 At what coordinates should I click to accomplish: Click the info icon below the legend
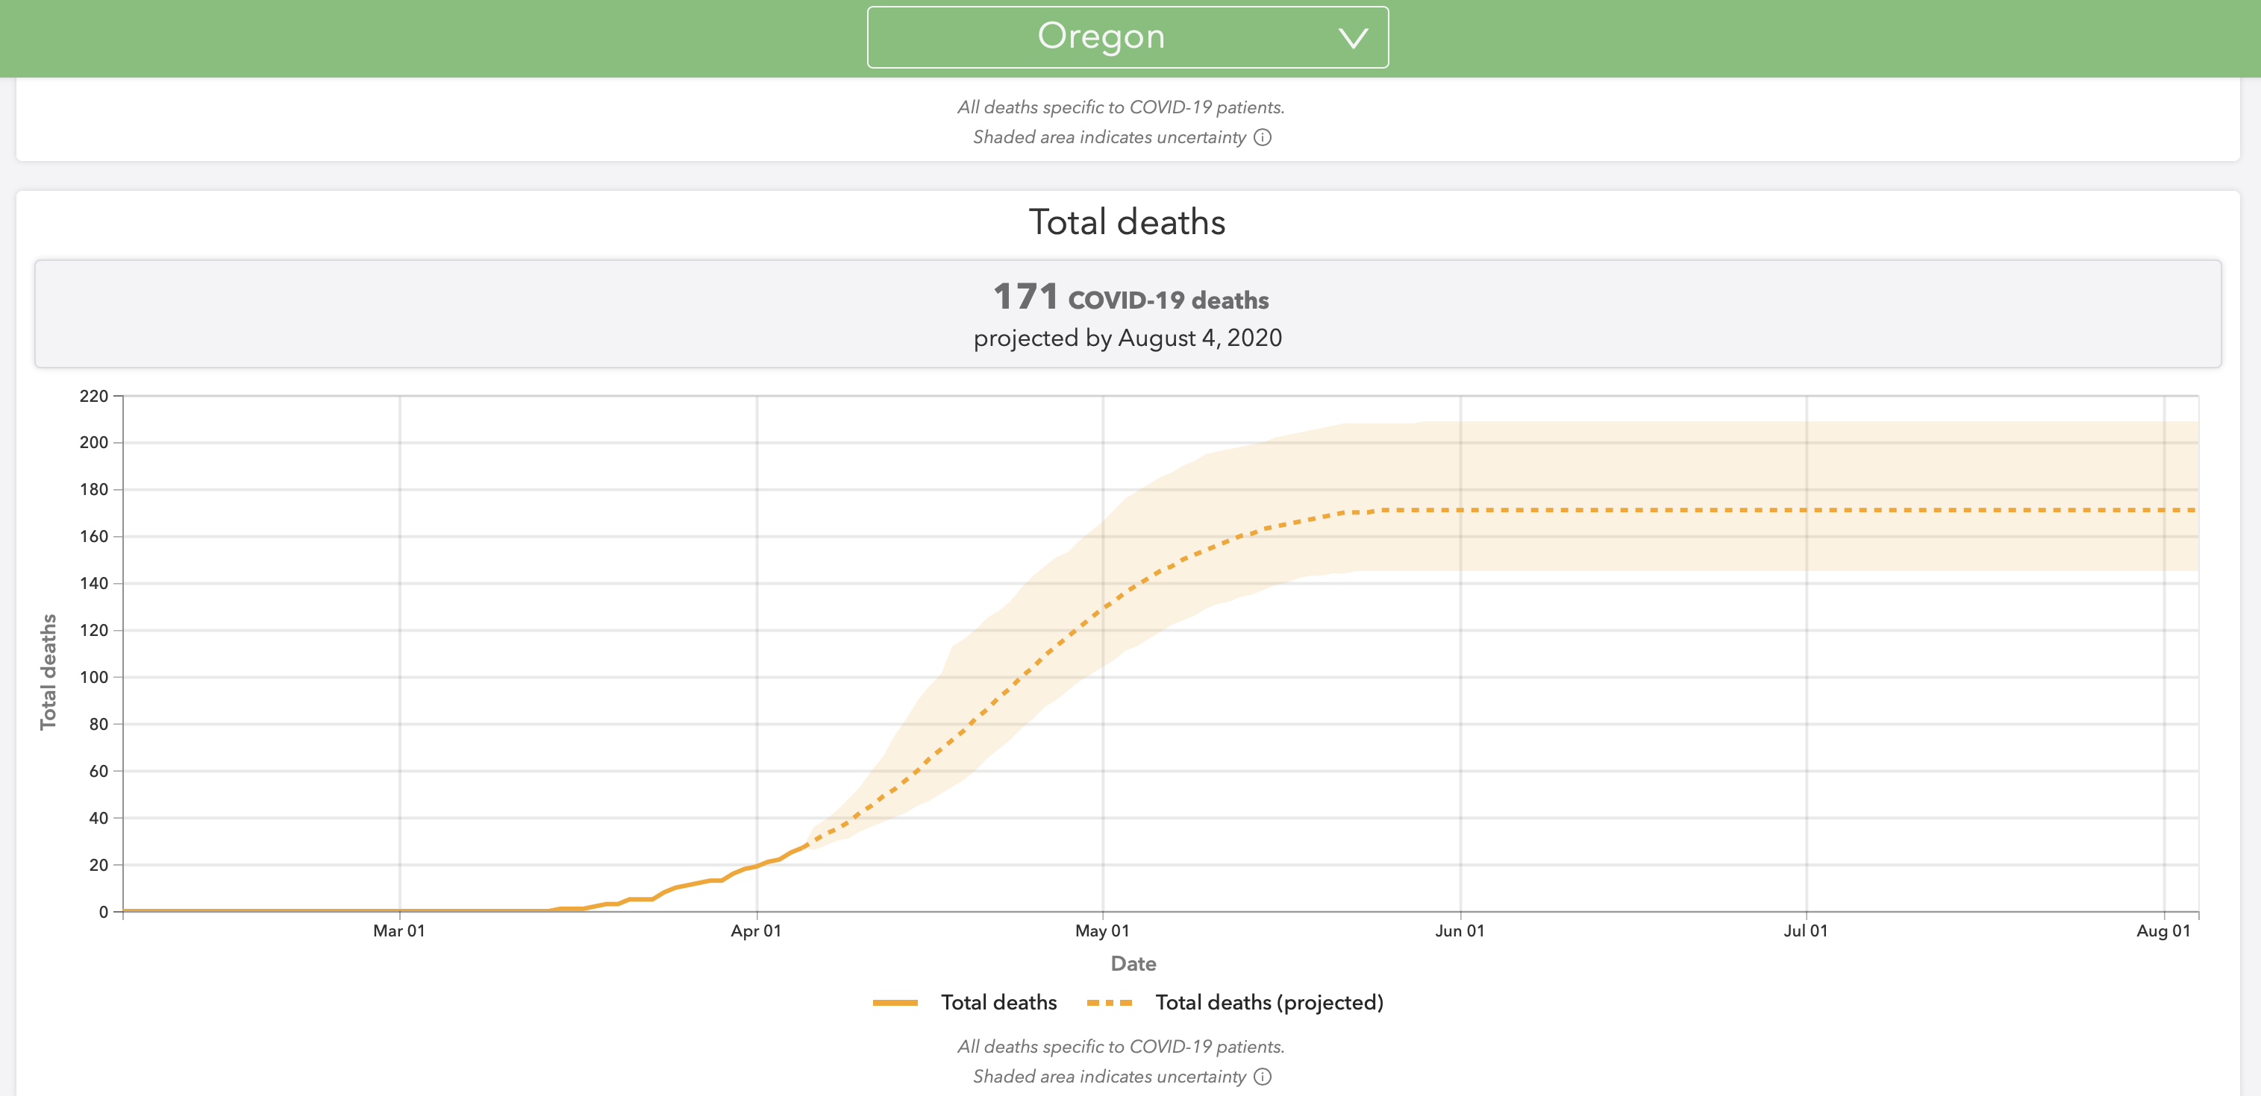pyautogui.click(x=1262, y=1076)
